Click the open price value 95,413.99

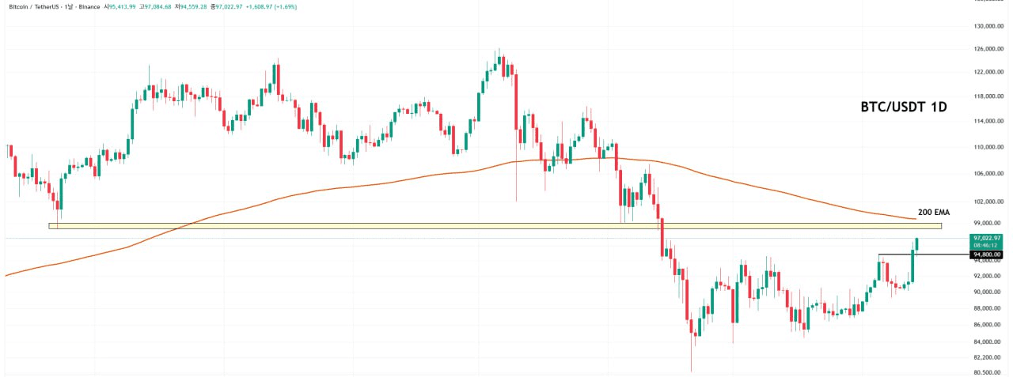click(120, 6)
